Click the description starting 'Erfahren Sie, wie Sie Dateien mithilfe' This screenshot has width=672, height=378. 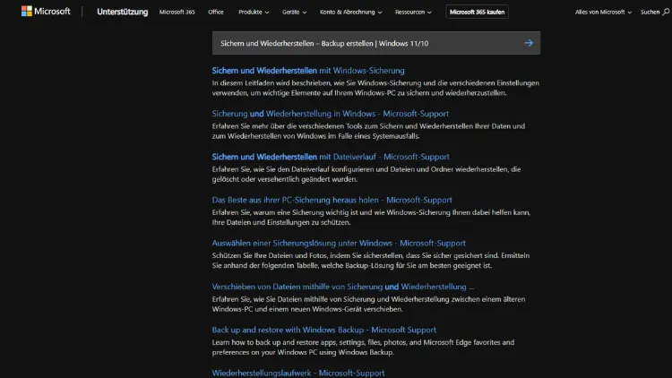pos(368,304)
